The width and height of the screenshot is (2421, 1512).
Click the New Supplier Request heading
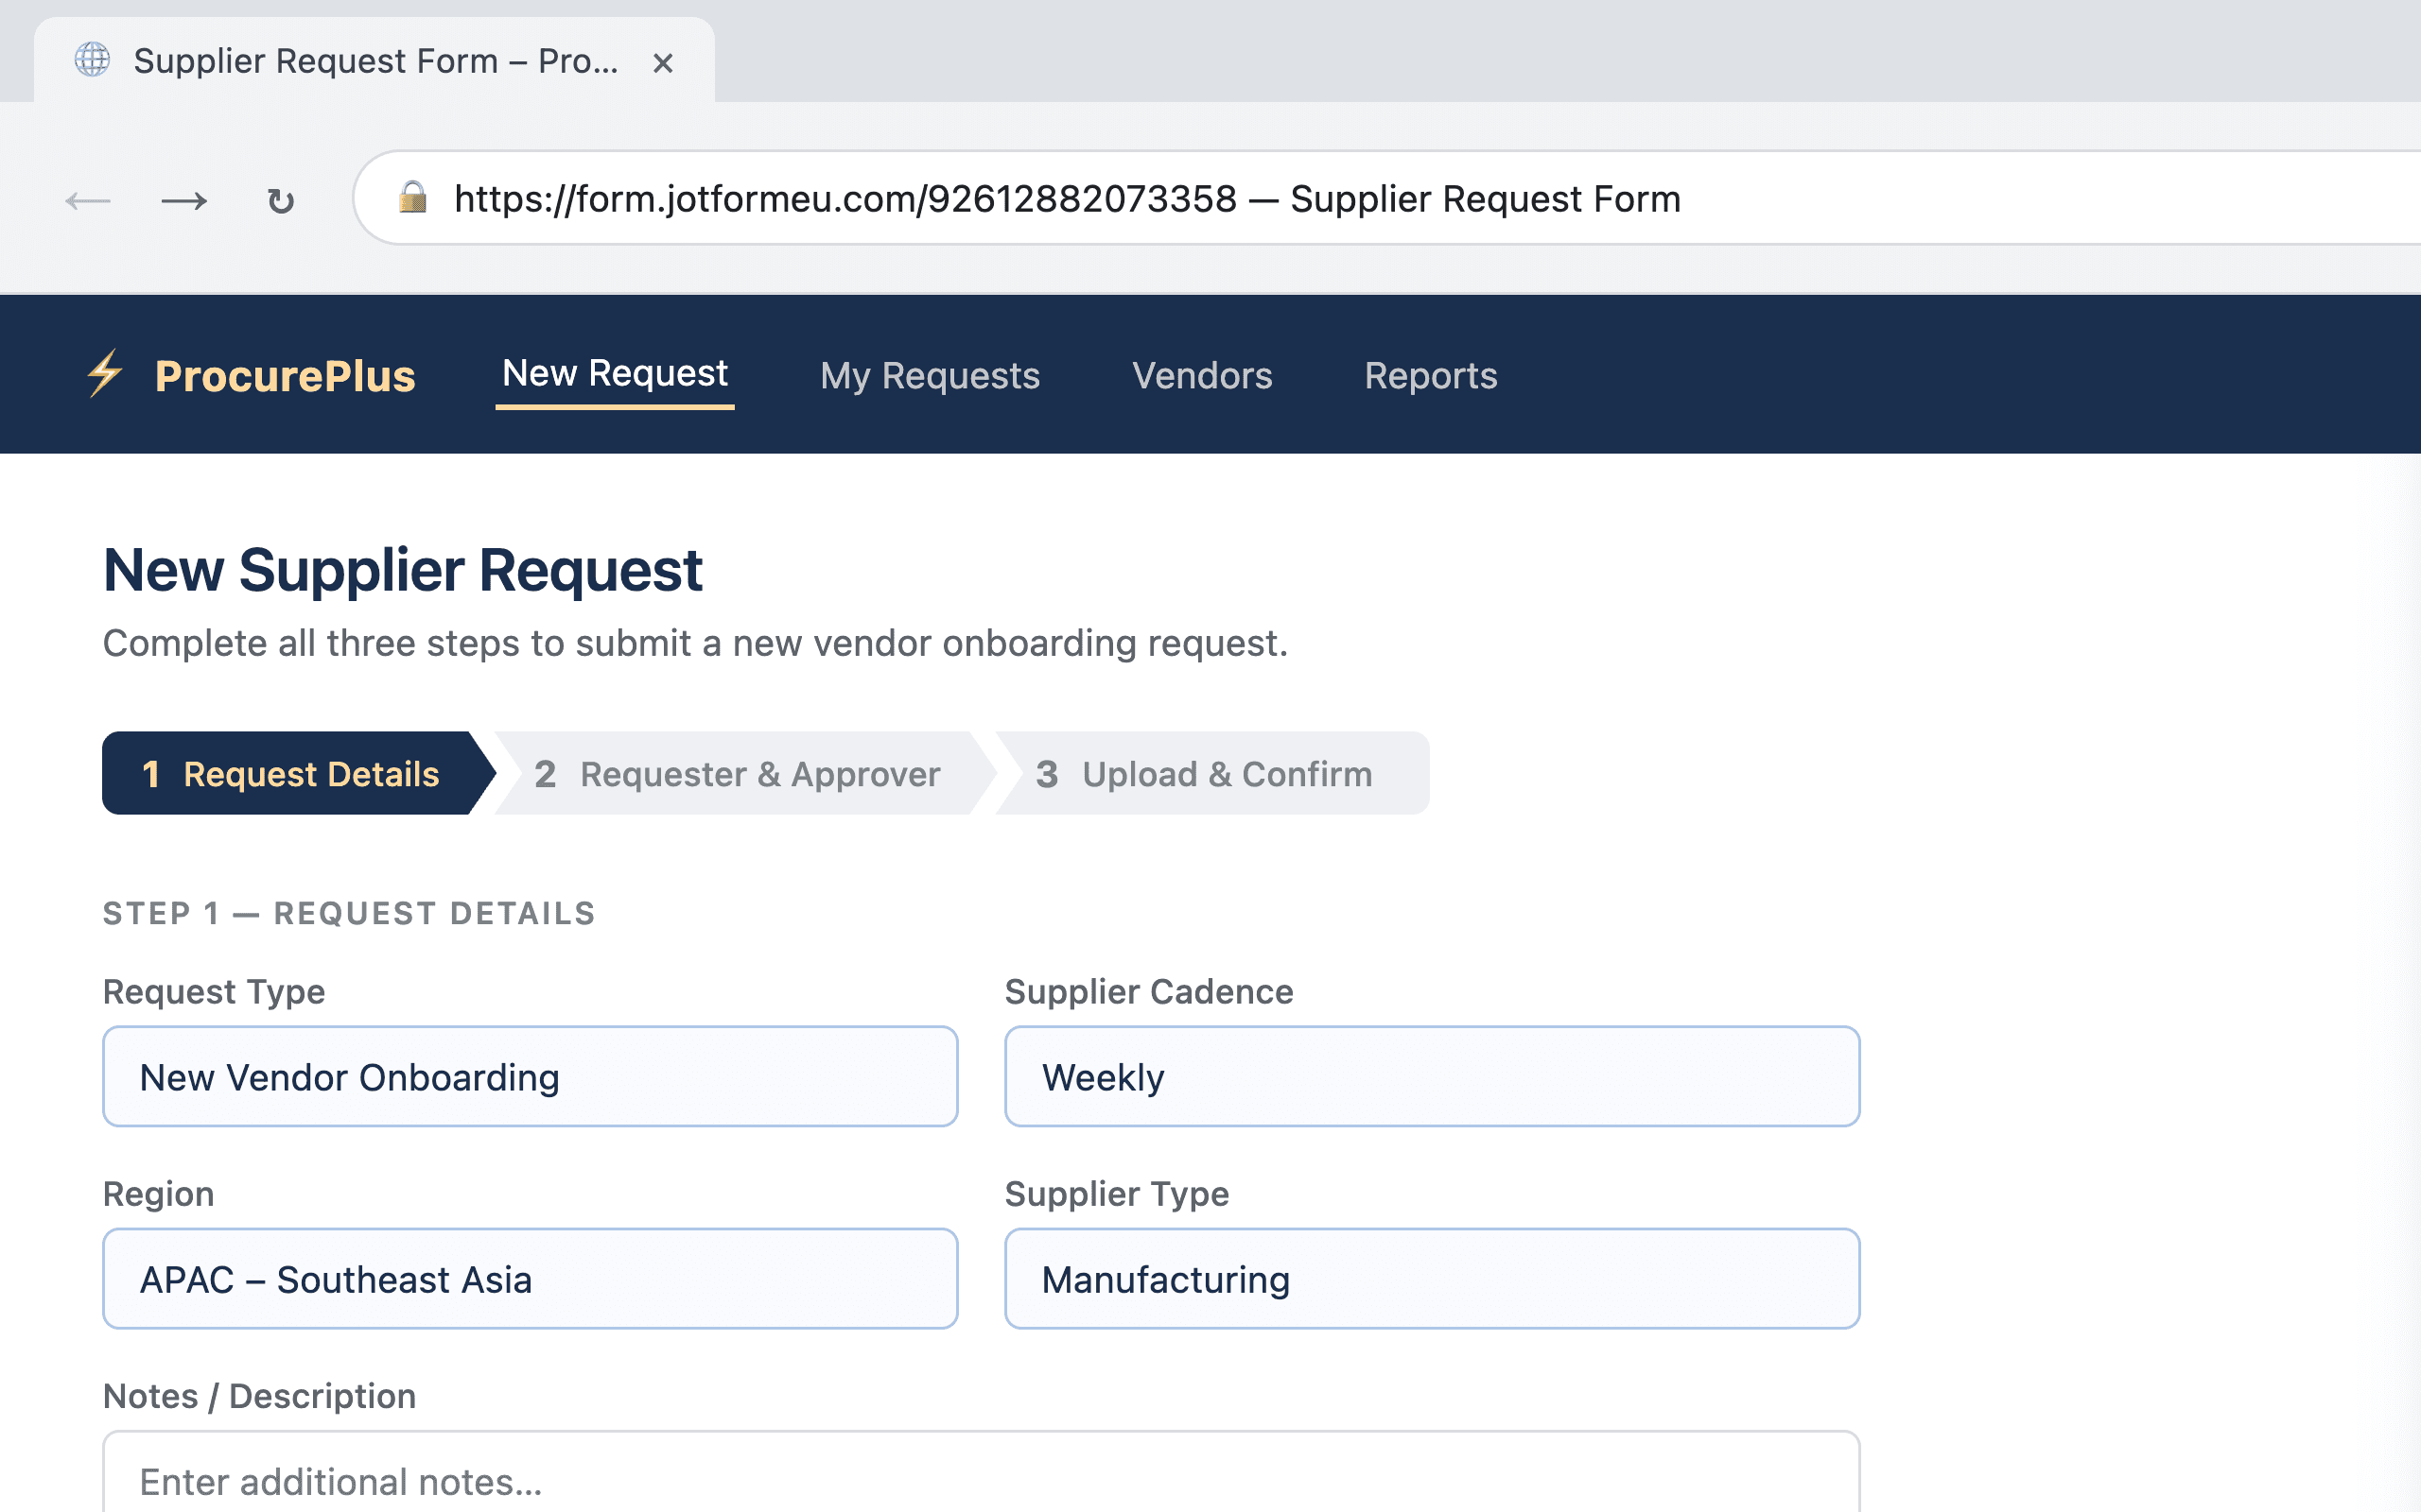402,570
